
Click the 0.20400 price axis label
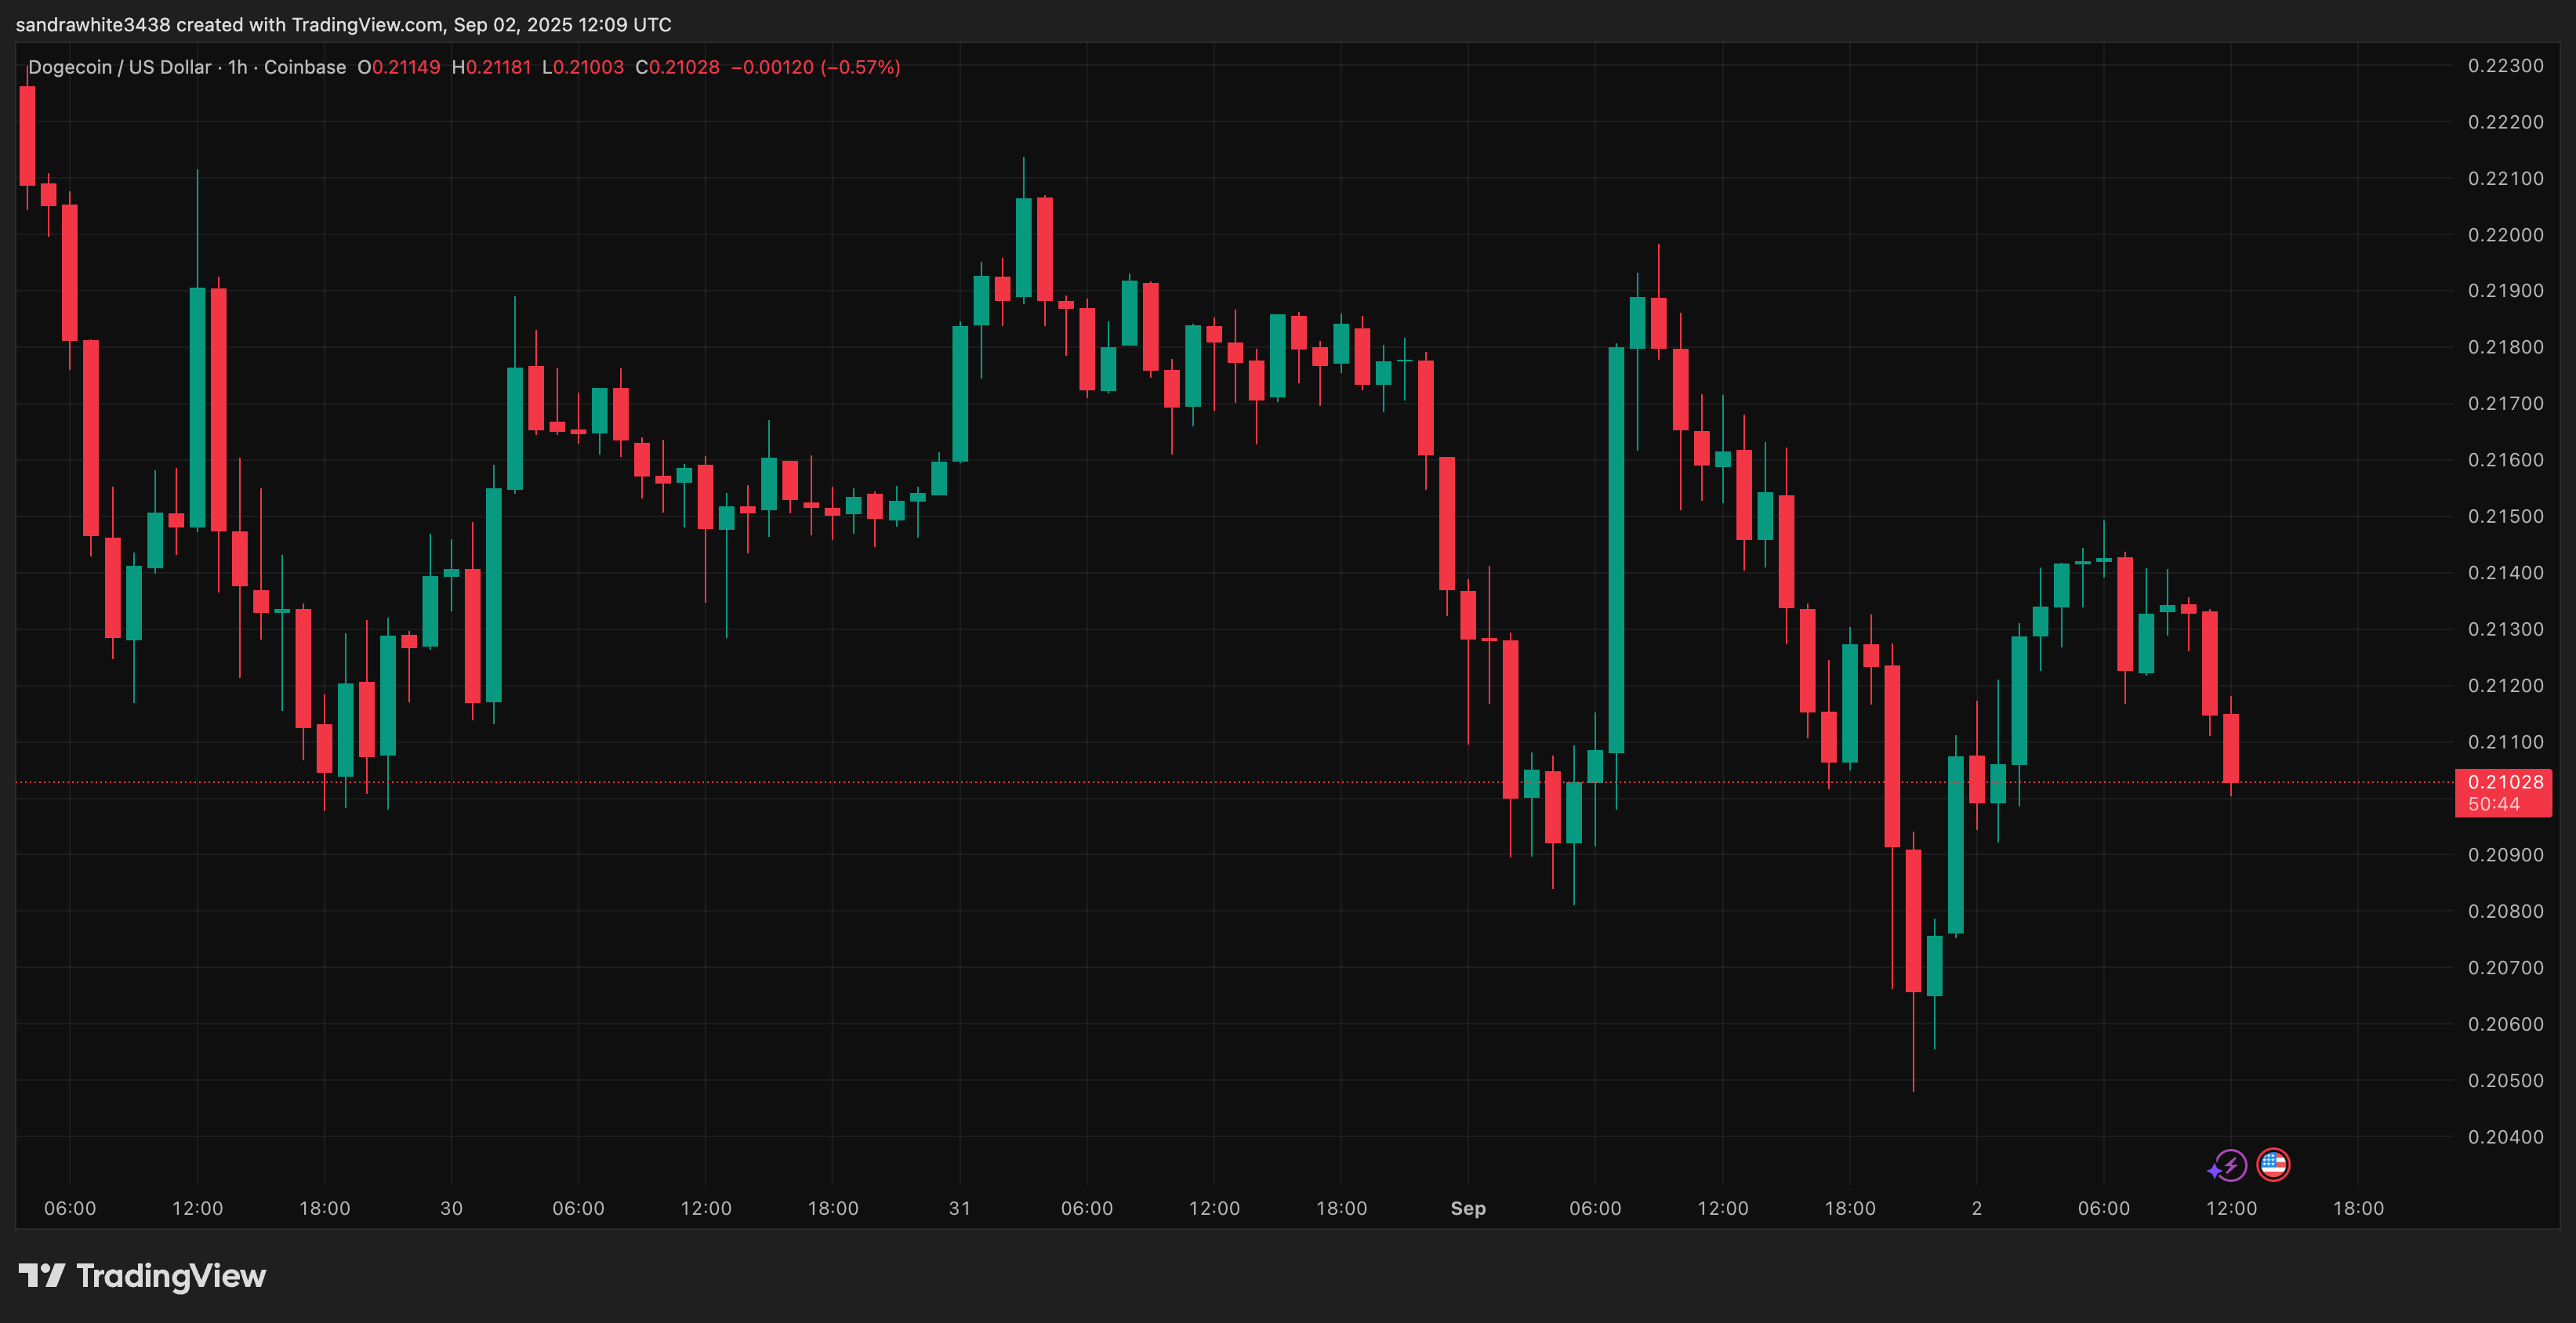click(2505, 1137)
